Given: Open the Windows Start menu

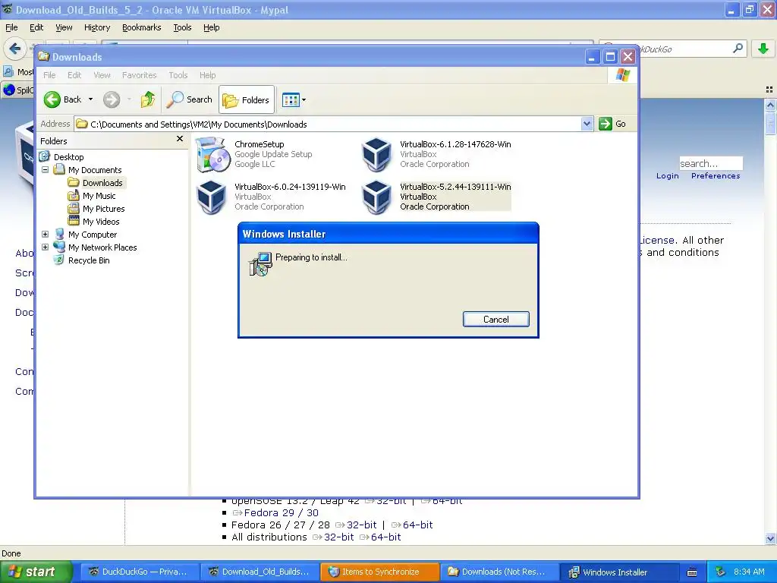Looking at the screenshot, I should [x=36, y=572].
